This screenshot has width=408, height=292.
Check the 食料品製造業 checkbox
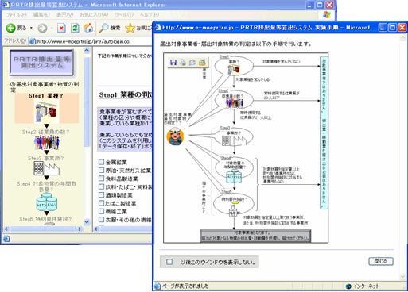pyautogui.click(x=101, y=179)
